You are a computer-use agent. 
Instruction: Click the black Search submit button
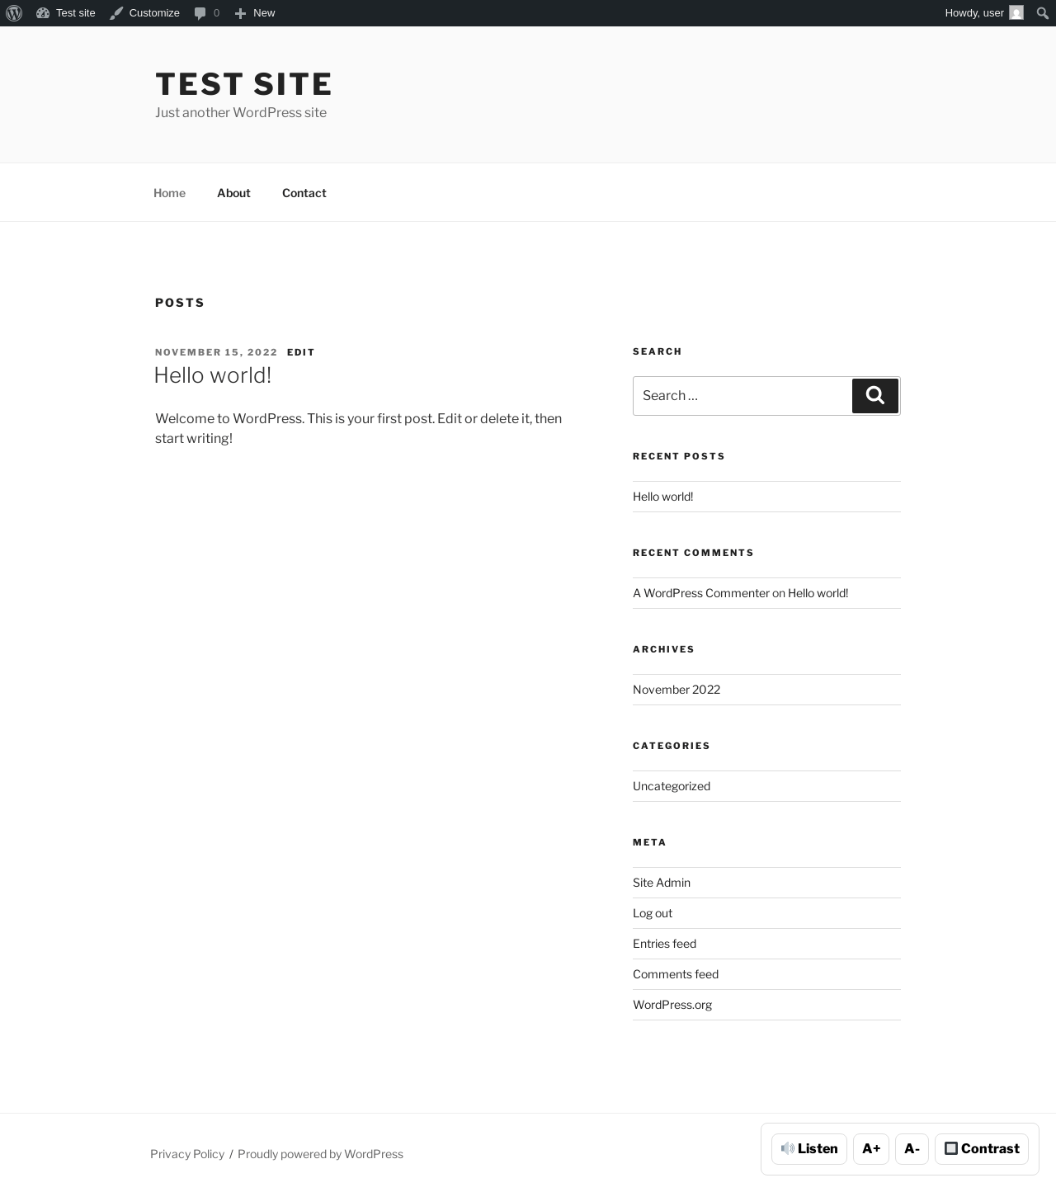tap(875, 396)
